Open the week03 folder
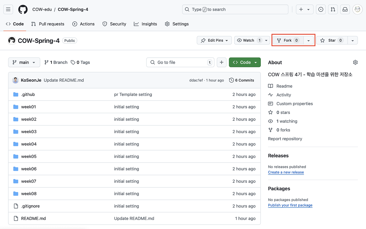This screenshot has height=229, width=366. pyautogui.click(x=29, y=132)
